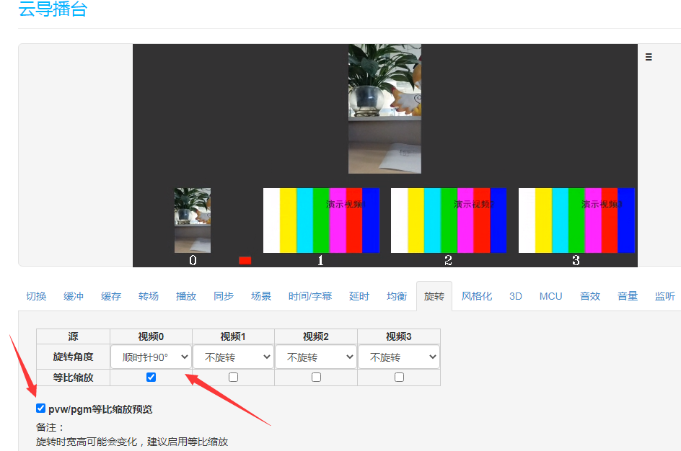
Task: Go to the 均衡 tab
Action: point(397,296)
